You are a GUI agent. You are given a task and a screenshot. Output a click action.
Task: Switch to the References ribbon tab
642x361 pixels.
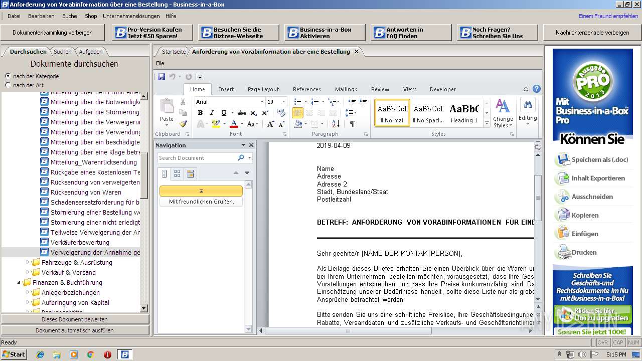tap(307, 89)
